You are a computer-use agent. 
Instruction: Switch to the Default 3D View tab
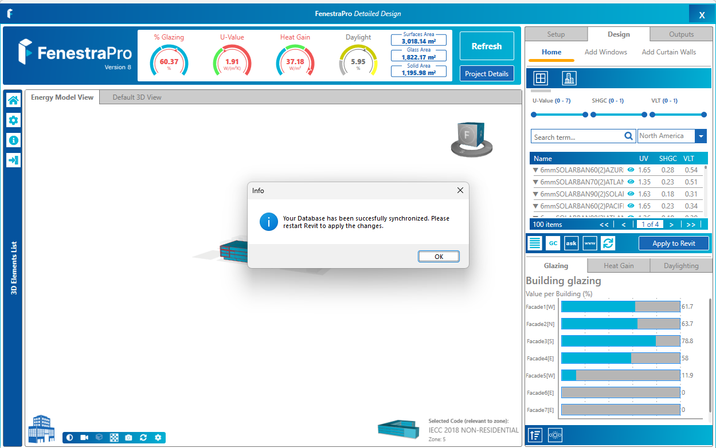(137, 97)
